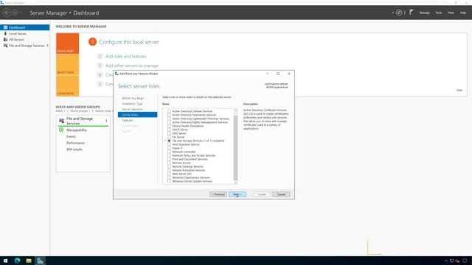
Task: Click the Hide link in welcome panel
Action: (459, 90)
